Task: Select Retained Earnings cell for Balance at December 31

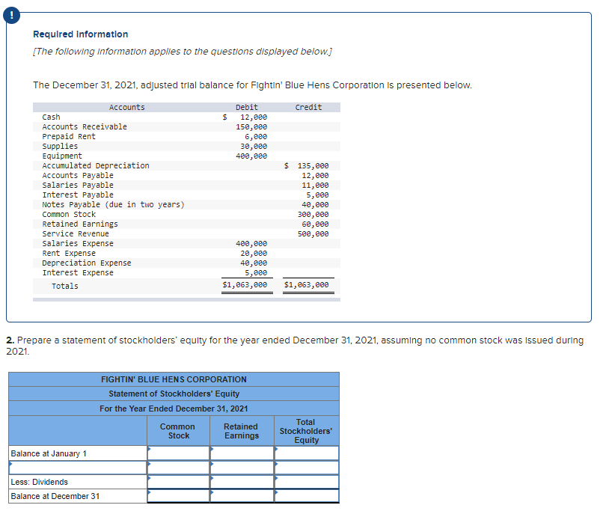Action: click(242, 496)
